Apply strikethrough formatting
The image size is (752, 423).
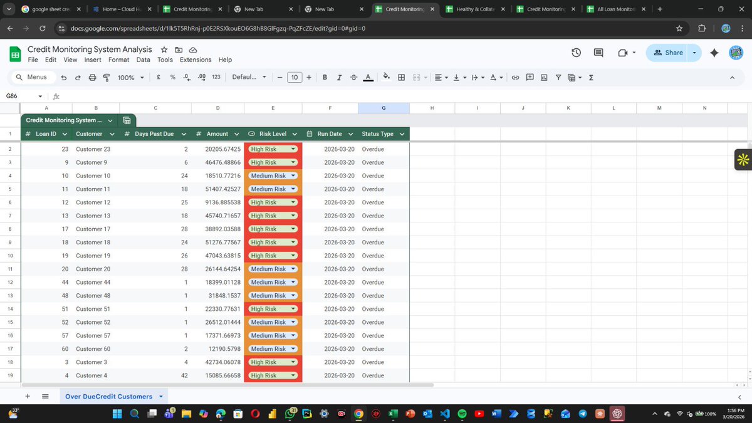[353, 77]
